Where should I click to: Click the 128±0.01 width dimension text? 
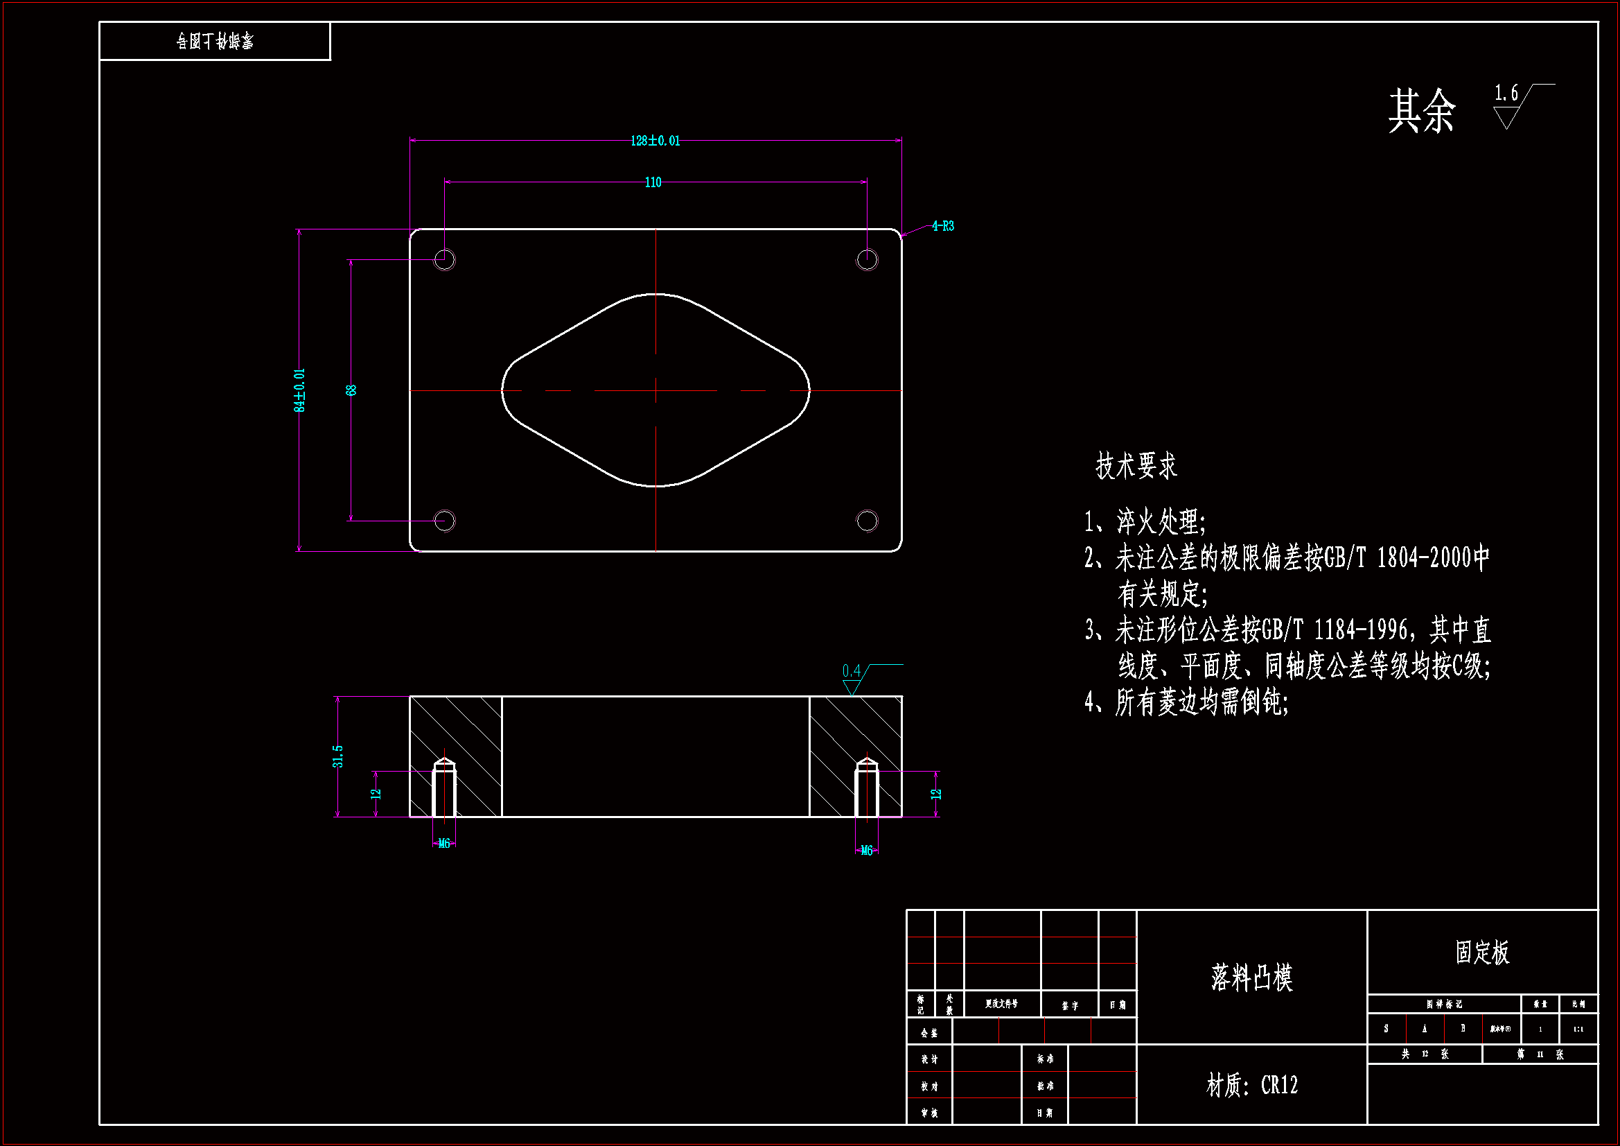pos(655,141)
